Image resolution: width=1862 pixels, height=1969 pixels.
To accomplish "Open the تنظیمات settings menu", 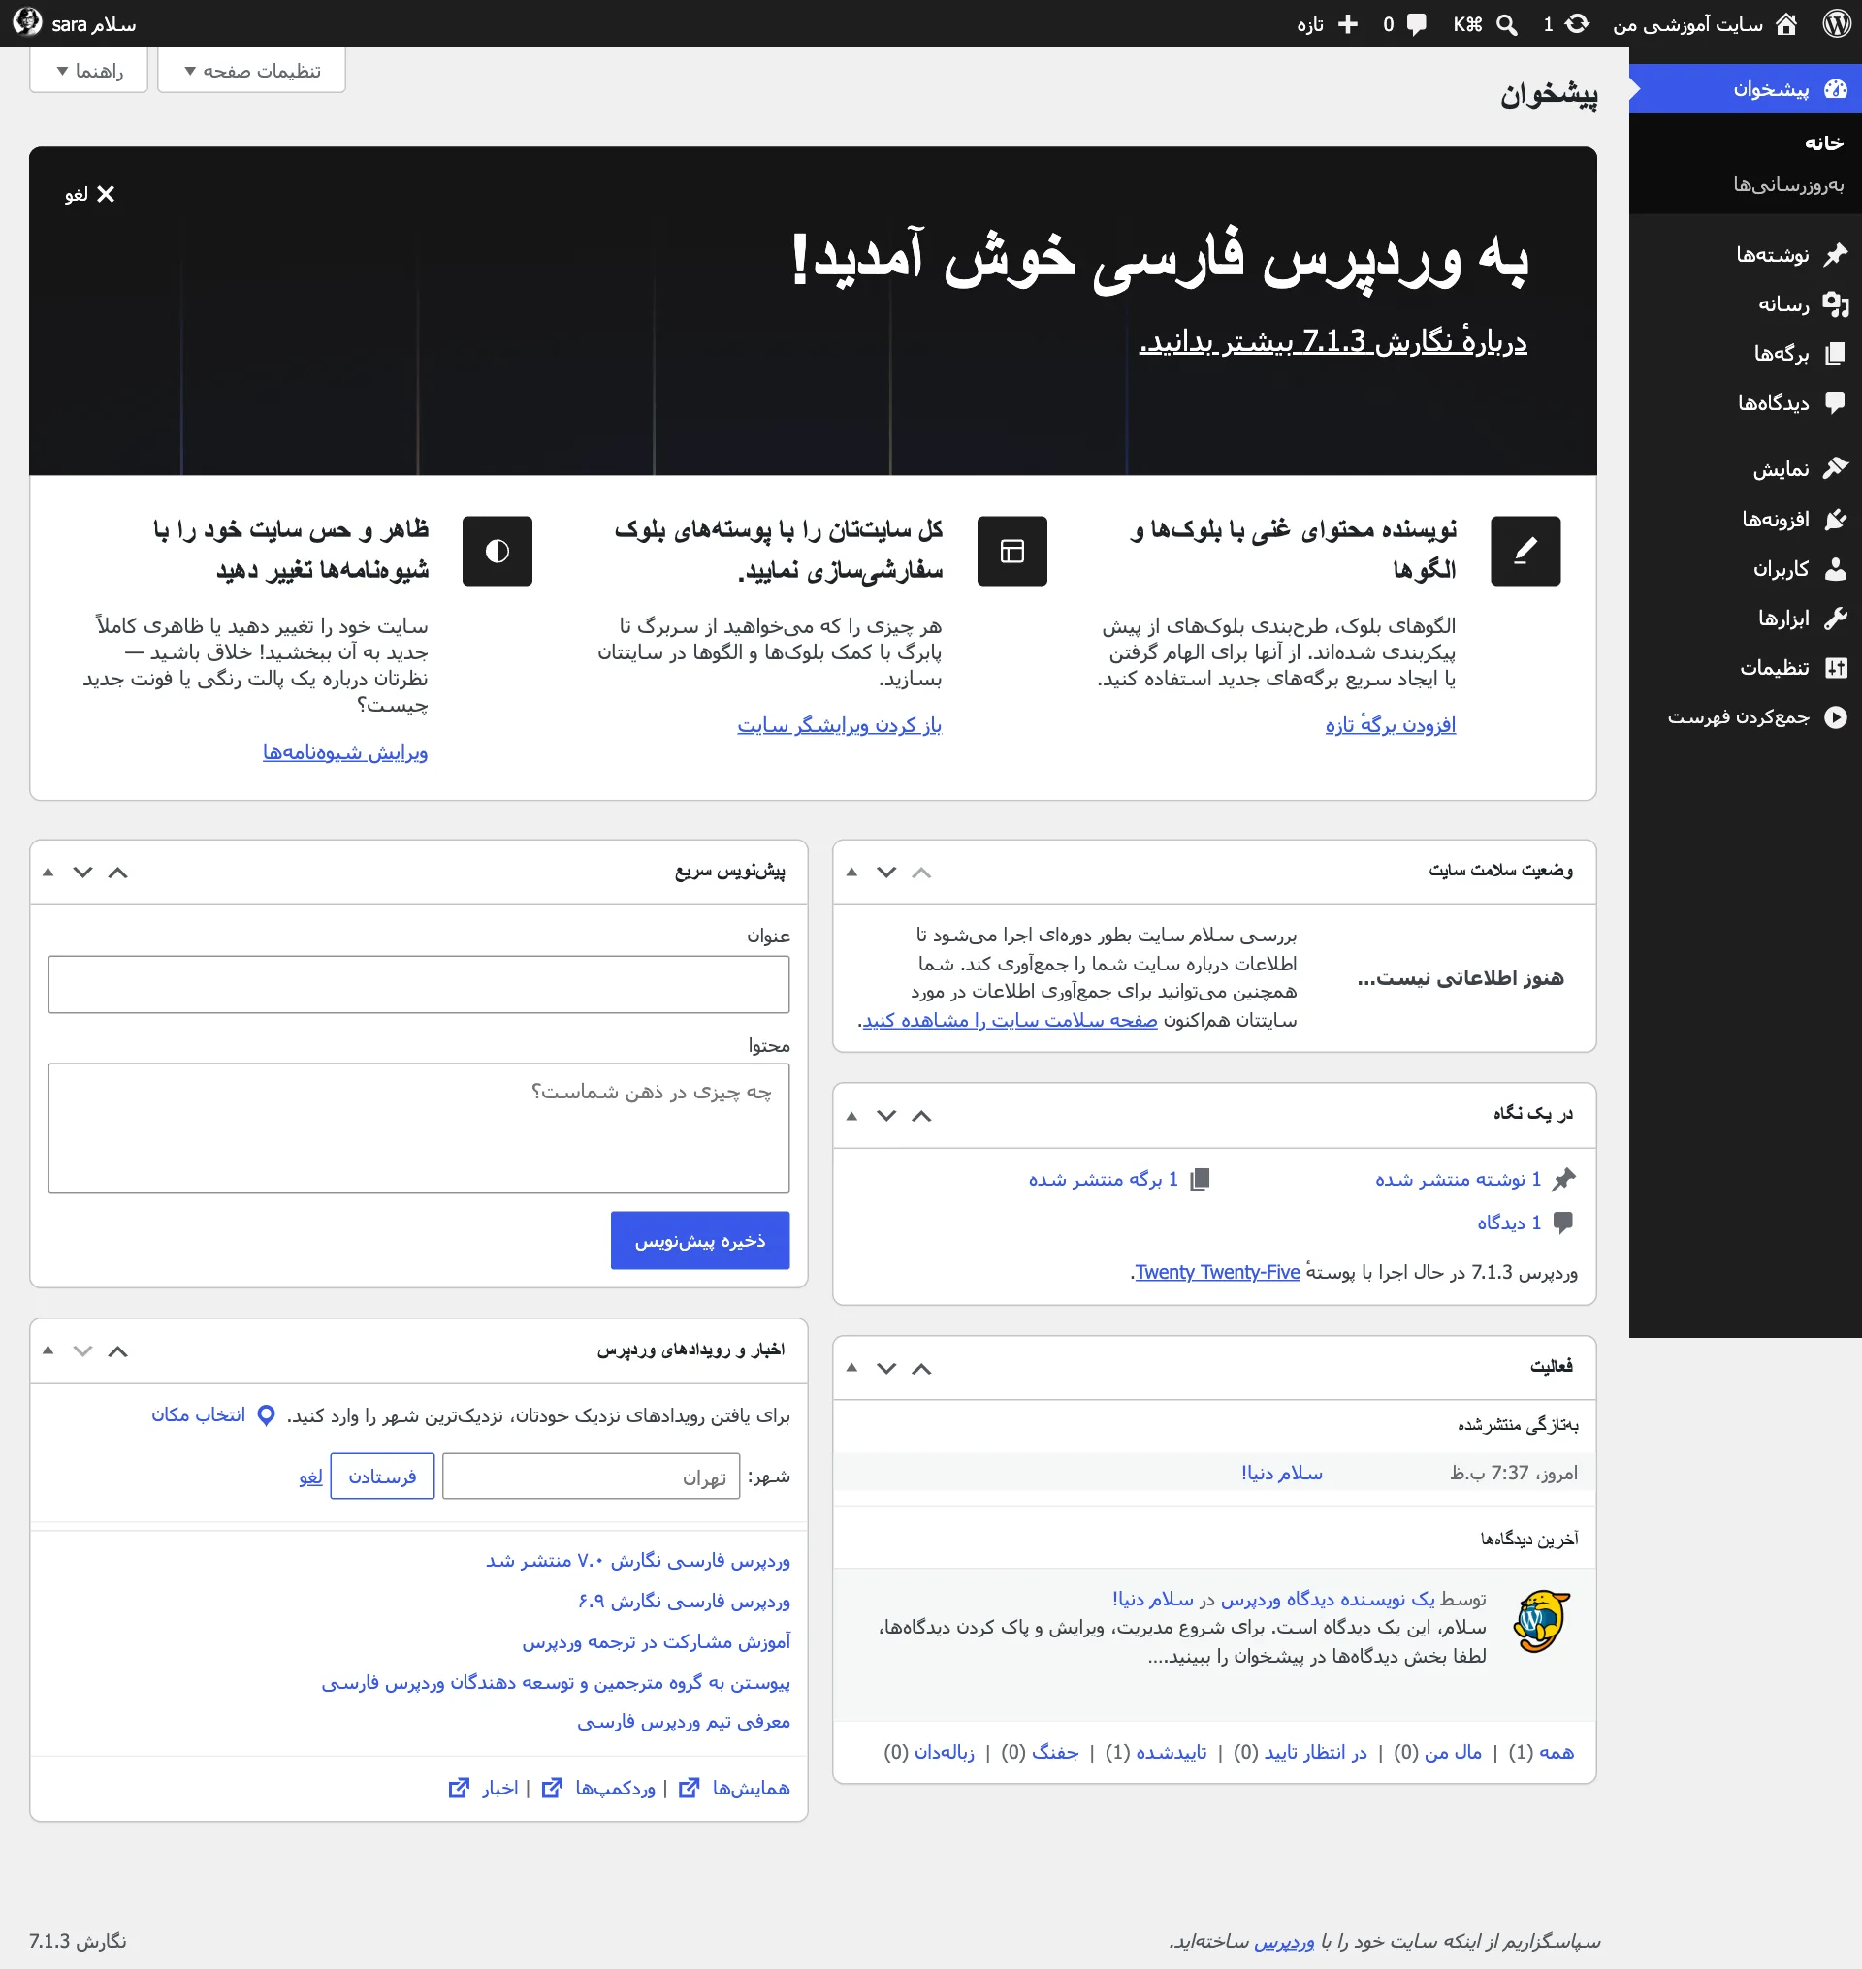I will tap(1745, 668).
